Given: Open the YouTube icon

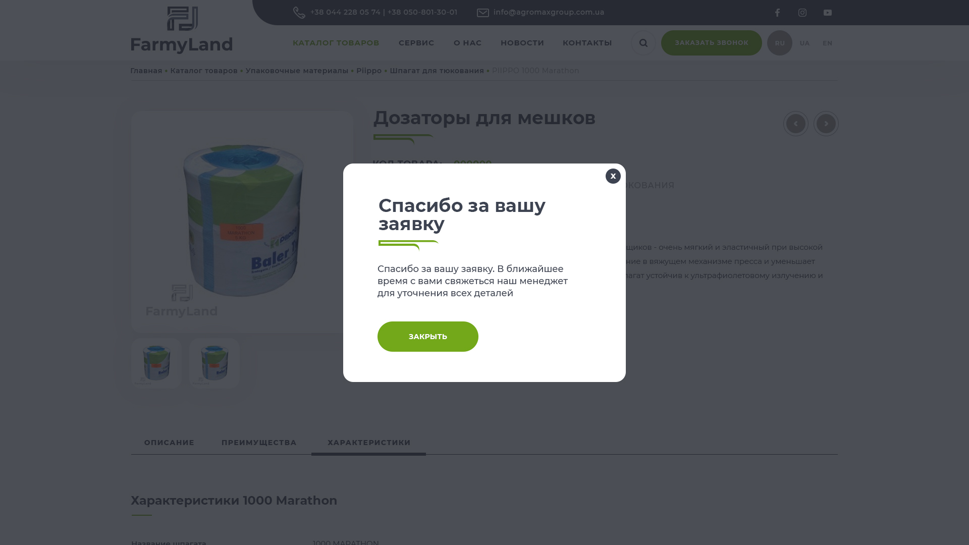Looking at the screenshot, I should (x=828, y=13).
